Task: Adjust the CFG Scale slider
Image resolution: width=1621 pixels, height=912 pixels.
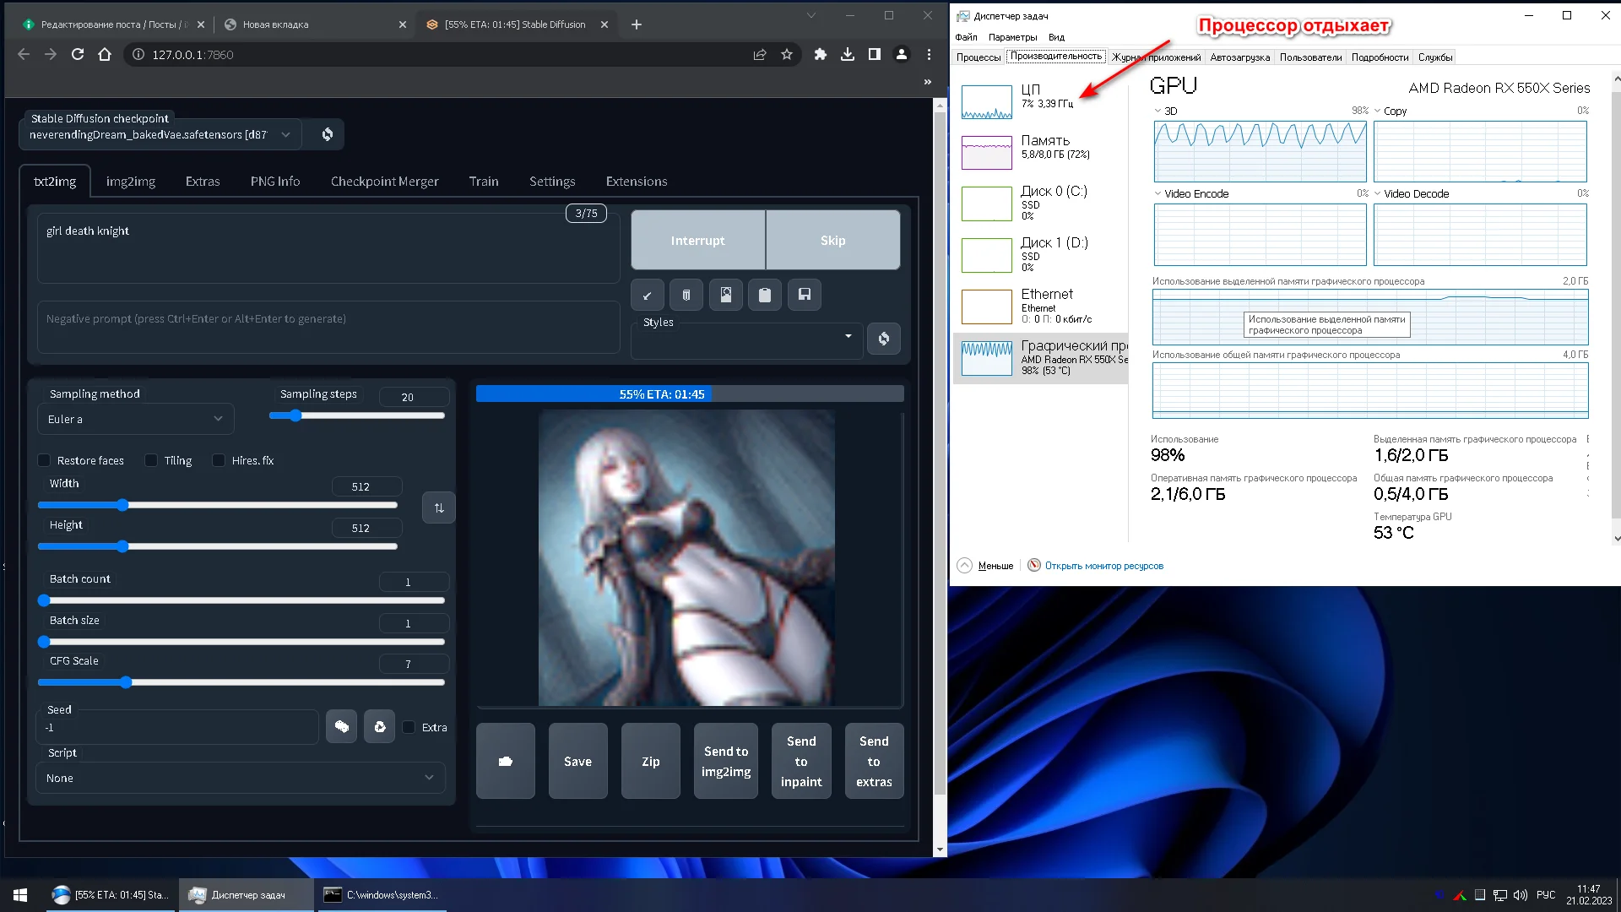Action: 241,682
